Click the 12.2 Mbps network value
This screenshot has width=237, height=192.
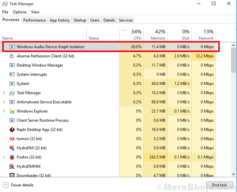(205, 56)
